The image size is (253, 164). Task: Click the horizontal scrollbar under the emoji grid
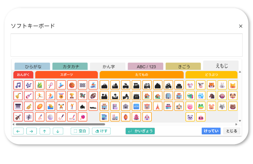click(58, 124)
